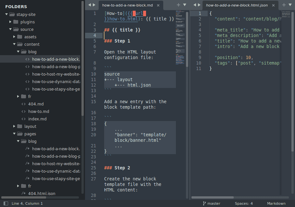Click JSON pane horizontal scrollbar
The height and width of the screenshot is (207, 295).
click(x=213, y=197)
